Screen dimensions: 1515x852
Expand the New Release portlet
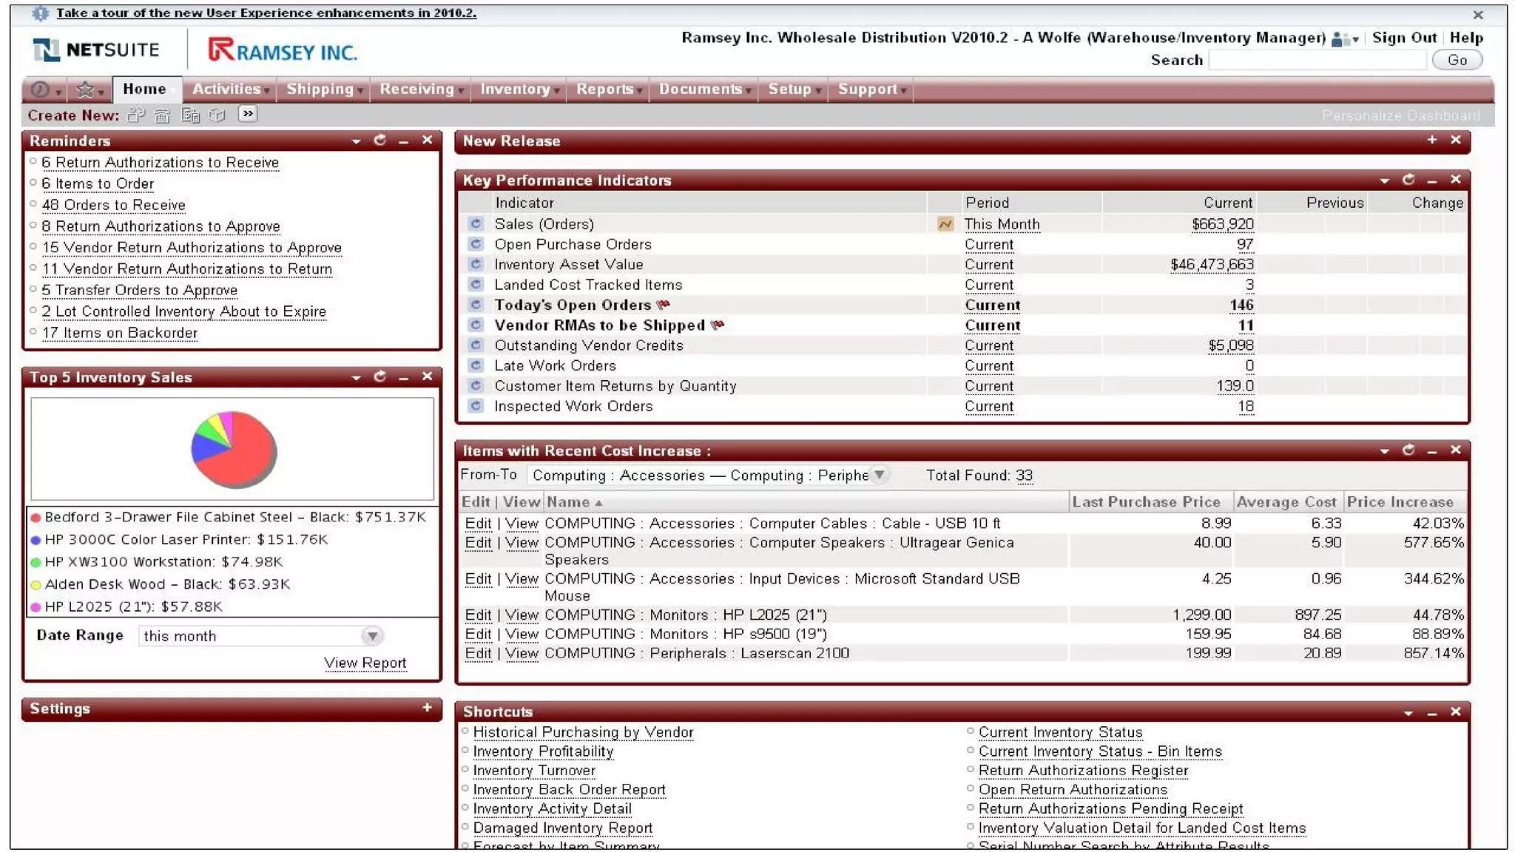[x=1431, y=140]
